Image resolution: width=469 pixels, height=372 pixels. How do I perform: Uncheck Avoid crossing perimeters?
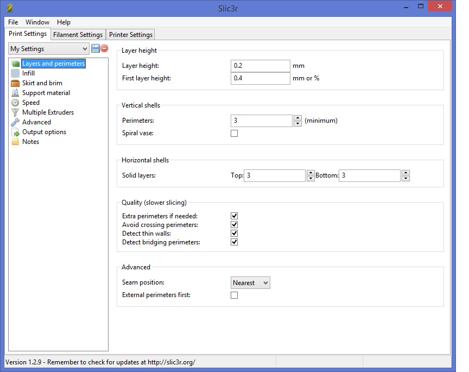pyautogui.click(x=234, y=224)
